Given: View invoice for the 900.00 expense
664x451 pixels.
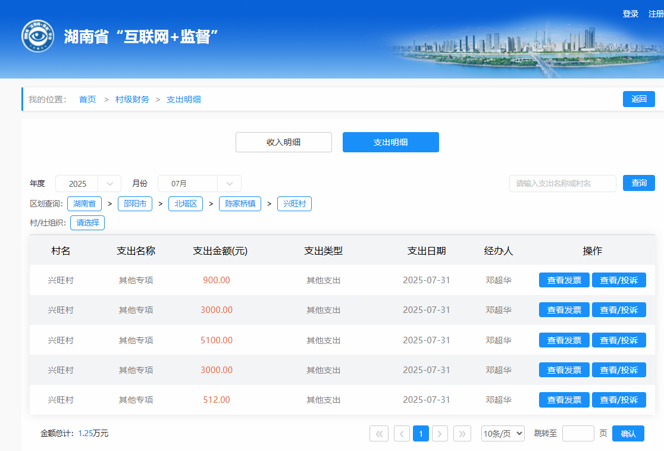Looking at the screenshot, I should 563,280.
